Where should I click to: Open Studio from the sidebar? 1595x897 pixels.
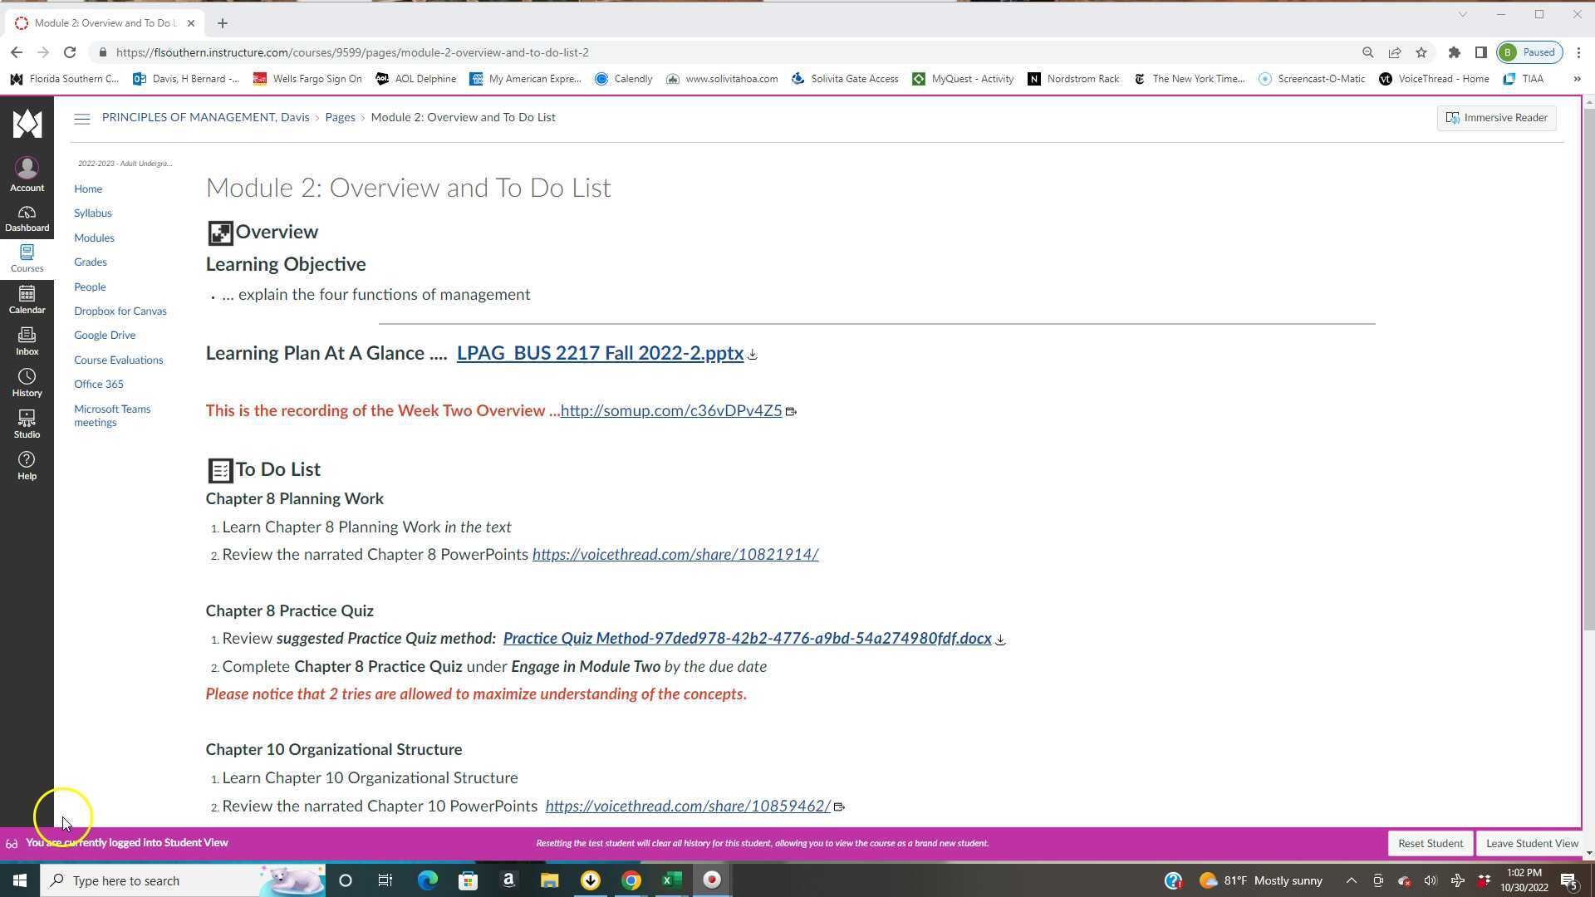(27, 424)
